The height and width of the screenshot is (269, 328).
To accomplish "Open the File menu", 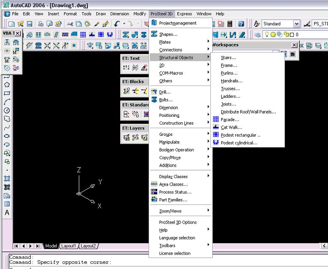I will [15, 14].
